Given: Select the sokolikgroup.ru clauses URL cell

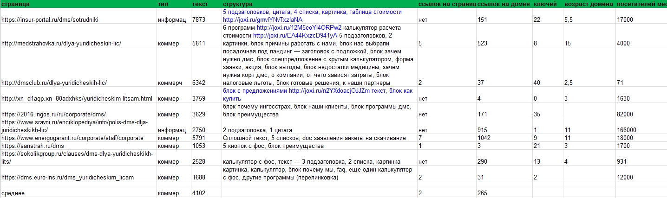Looking at the screenshot, I should 78,158.
